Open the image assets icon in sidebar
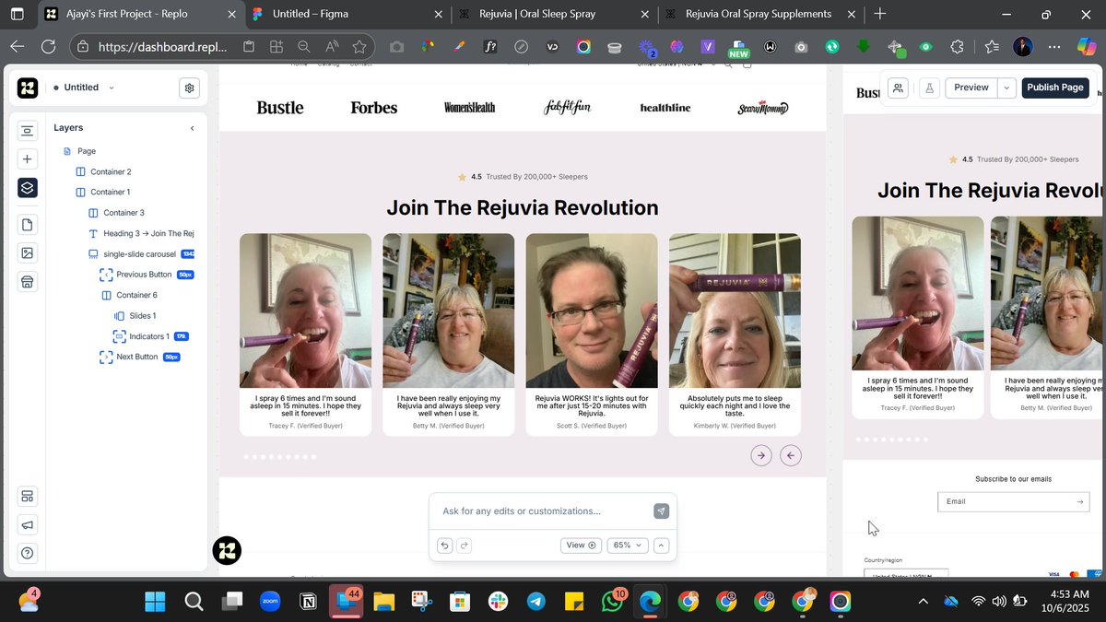The height and width of the screenshot is (622, 1106). (28, 253)
